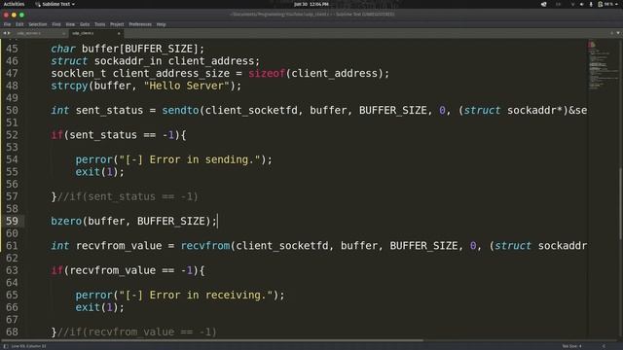Click the word 'buffer[BUFFER_SIZE]' on line 45
This screenshot has width=623, height=350.
tap(139, 49)
